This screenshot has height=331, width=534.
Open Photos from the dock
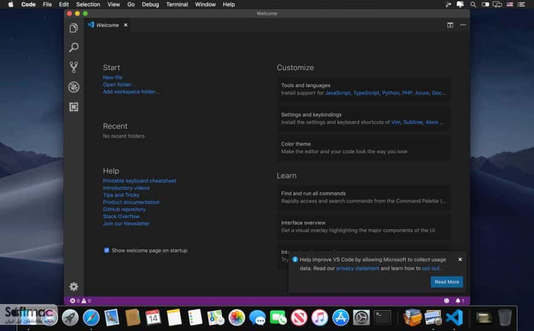[237, 318]
